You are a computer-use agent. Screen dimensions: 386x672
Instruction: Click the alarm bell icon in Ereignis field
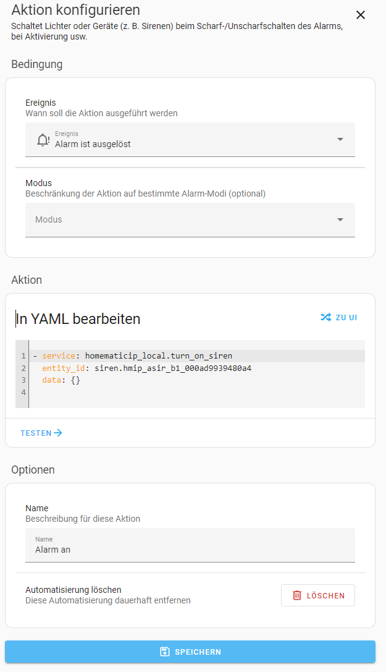coord(43,140)
